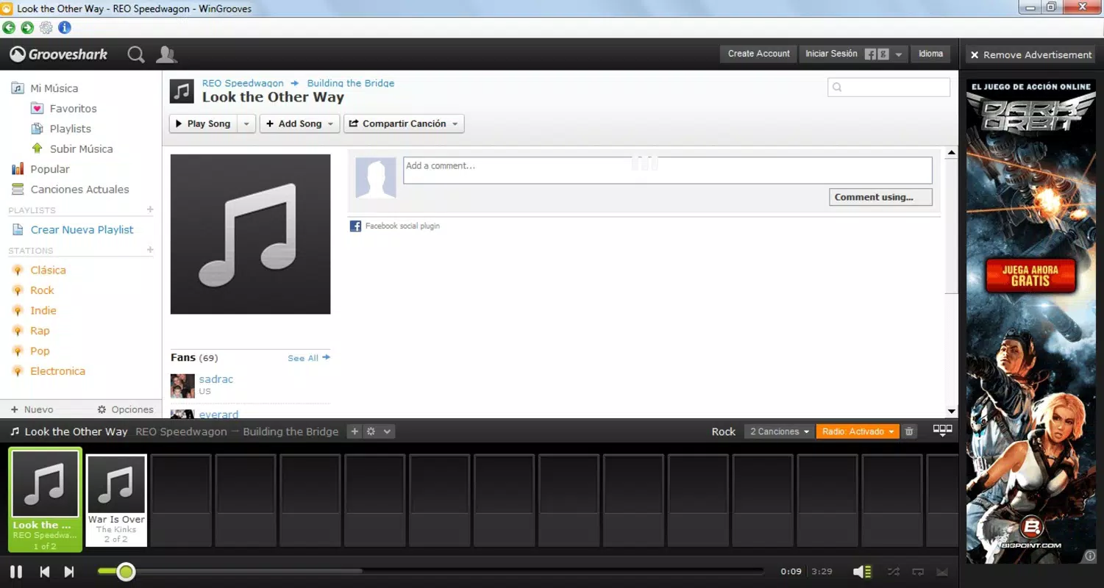Open the Add Song dropdown
This screenshot has width=1104, height=588.
coord(299,123)
